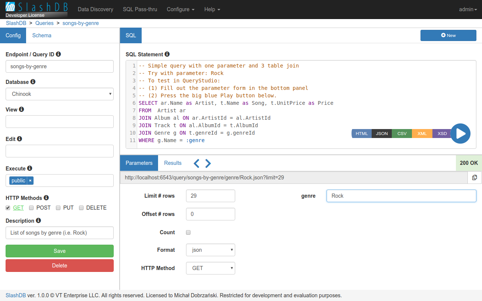Open the HTTP Method dropdown
The width and height of the screenshot is (482, 301).
pyautogui.click(x=210, y=268)
